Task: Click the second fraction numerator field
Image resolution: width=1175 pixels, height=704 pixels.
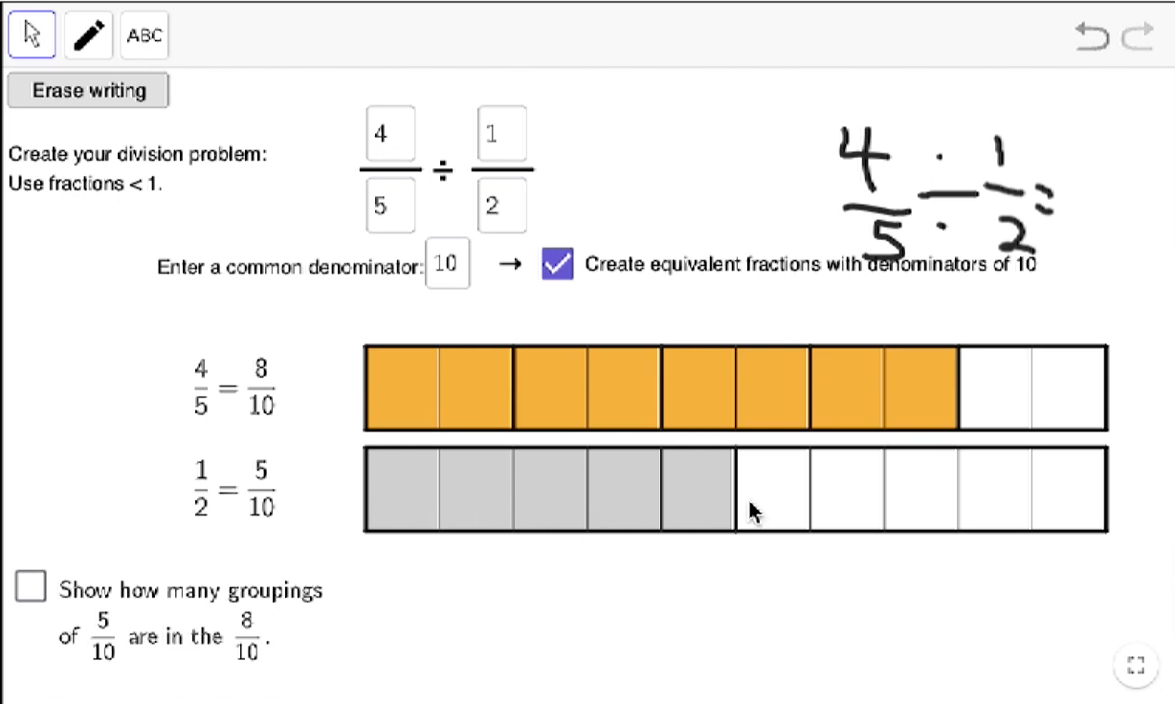Action: pyautogui.click(x=501, y=134)
